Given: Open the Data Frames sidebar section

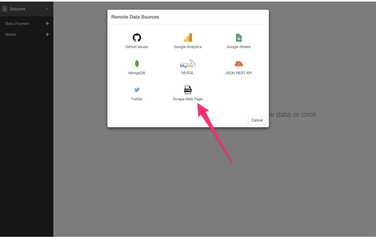Looking at the screenshot, I should click(17, 24).
